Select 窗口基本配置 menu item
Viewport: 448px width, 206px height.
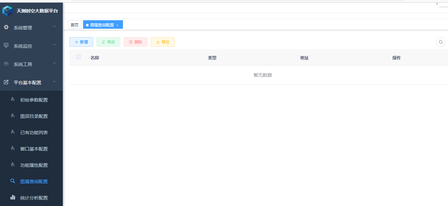click(34, 149)
